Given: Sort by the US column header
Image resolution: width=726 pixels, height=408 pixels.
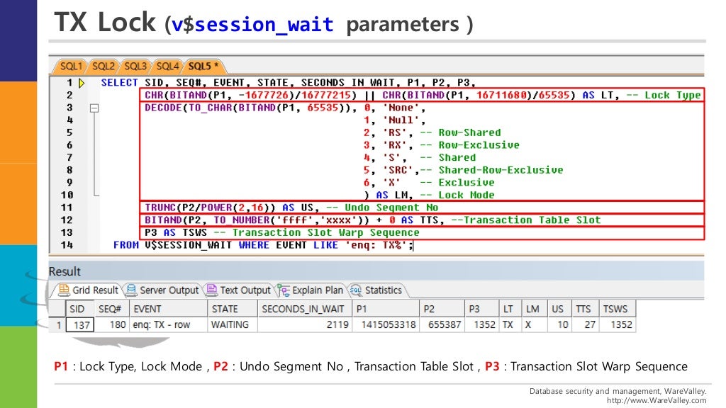Looking at the screenshot, I should 559,309.
